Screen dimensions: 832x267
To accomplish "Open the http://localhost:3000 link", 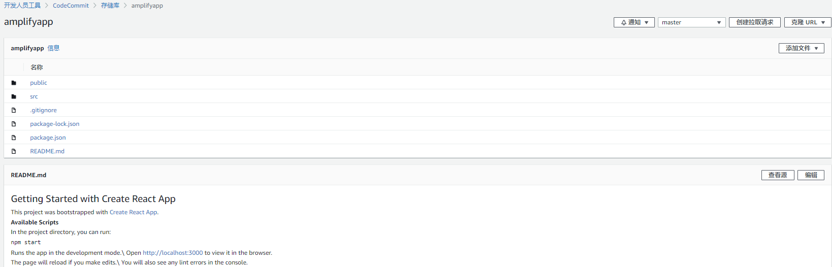I will coord(173,253).
